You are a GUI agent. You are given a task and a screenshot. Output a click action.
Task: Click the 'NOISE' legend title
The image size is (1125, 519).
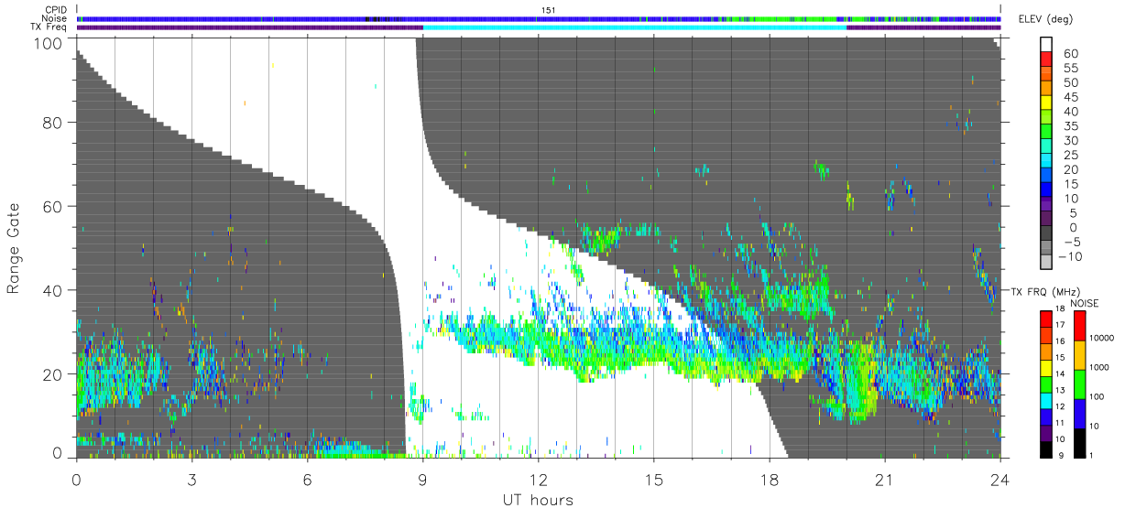1084,303
